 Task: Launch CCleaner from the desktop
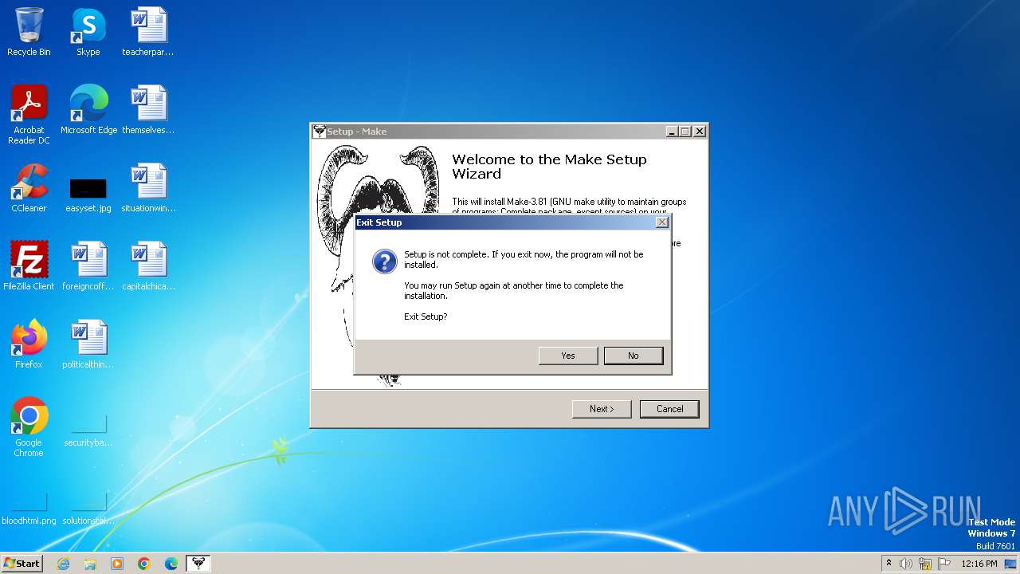29,188
